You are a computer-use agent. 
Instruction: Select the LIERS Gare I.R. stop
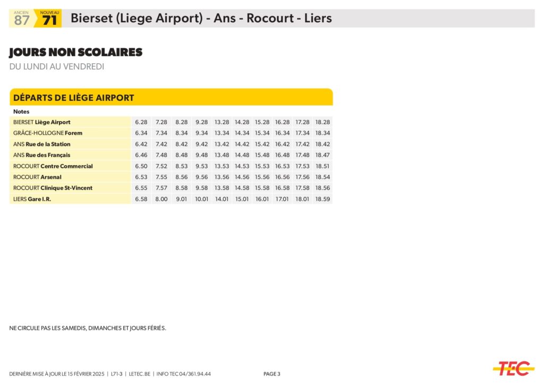(36, 199)
